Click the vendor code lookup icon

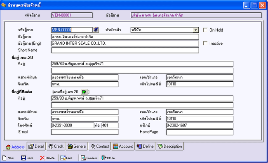coord(96,30)
